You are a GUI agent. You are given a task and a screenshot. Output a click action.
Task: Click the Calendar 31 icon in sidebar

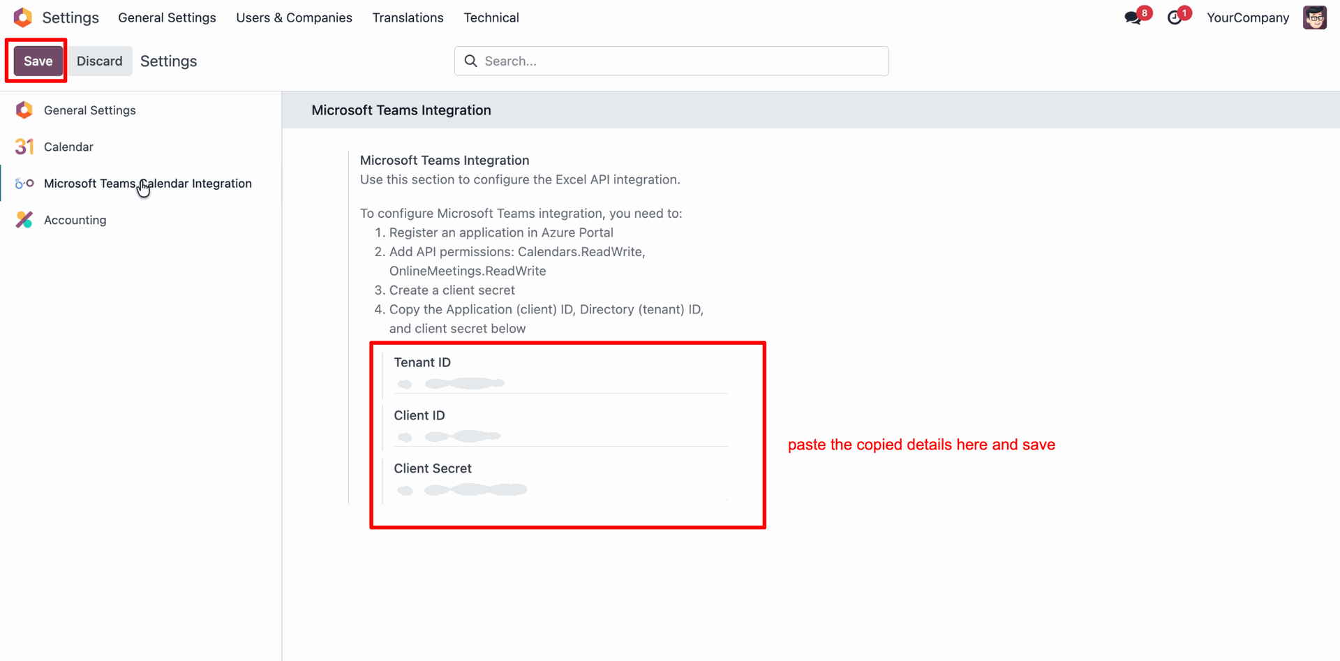point(24,147)
